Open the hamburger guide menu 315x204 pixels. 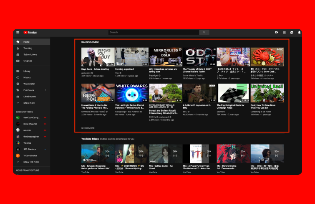[18, 32]
